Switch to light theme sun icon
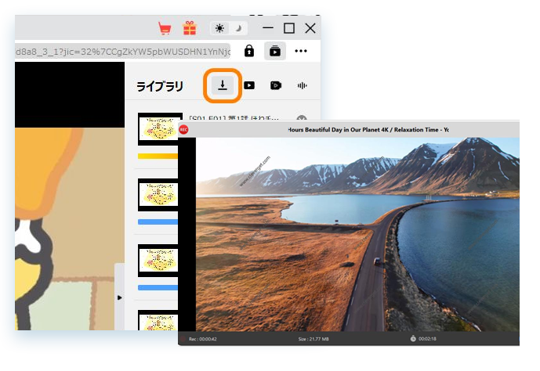The image size is (540, 371). (219, 28)
